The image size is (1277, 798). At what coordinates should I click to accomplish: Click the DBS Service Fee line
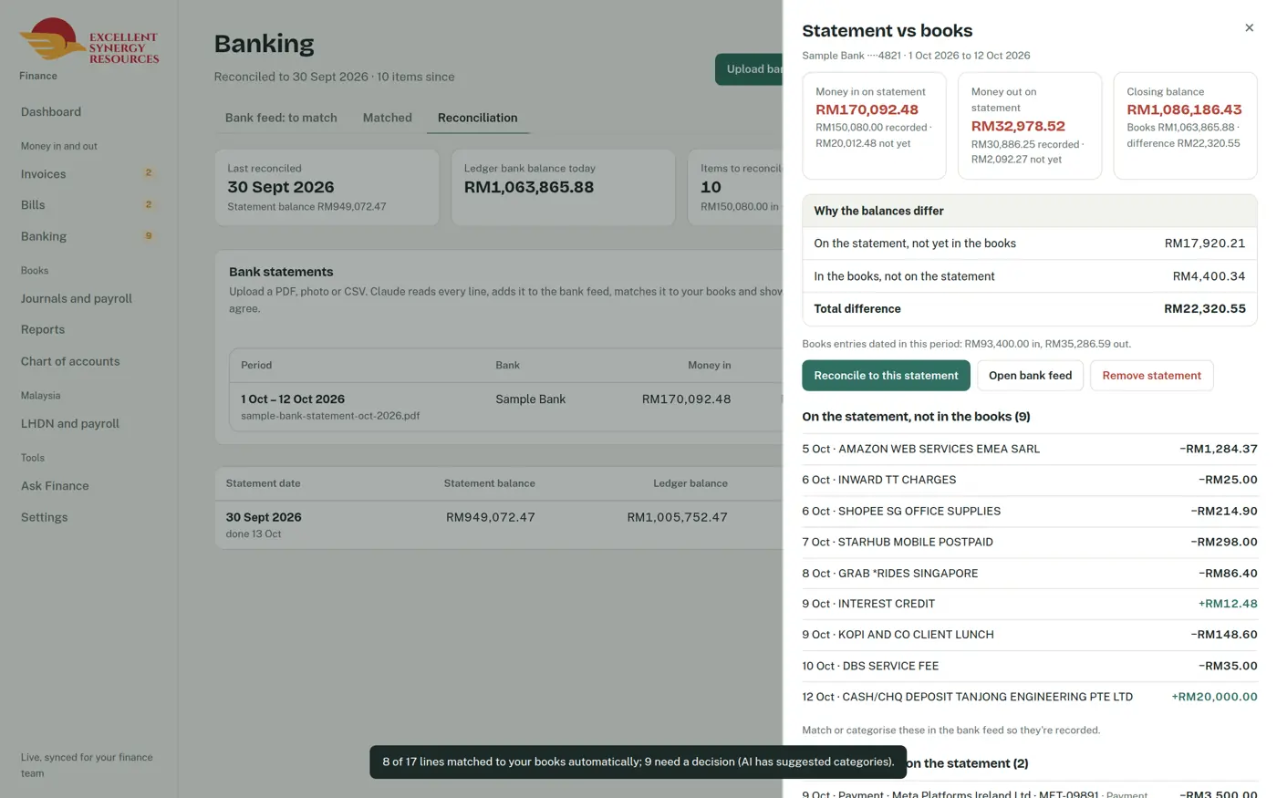tap(1030, 667)
